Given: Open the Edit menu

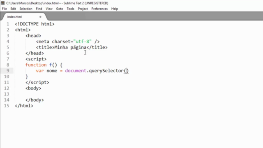Looking at the screenshot, I should point(13,9).
